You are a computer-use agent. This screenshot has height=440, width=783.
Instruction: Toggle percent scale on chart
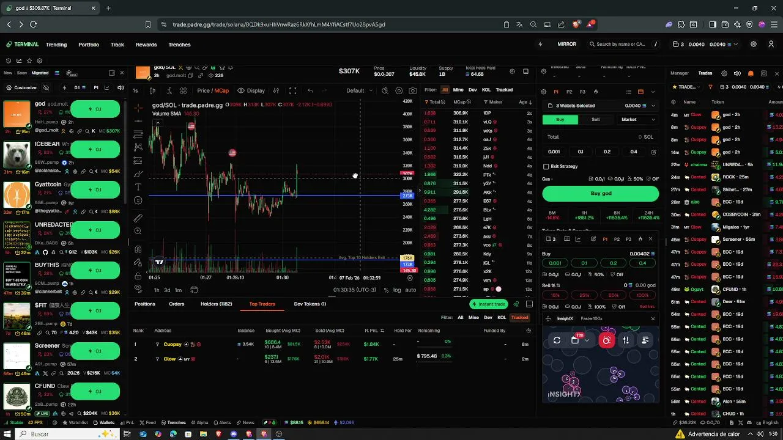pos(386,290)
